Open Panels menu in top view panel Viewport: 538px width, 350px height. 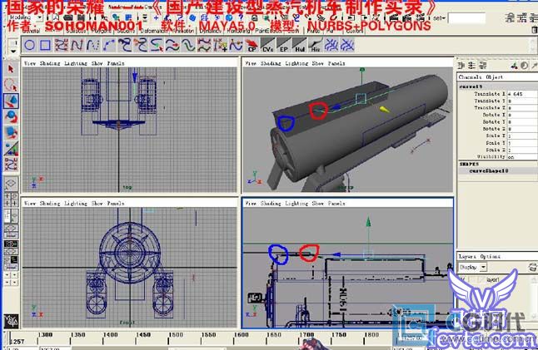coord(116,63)
